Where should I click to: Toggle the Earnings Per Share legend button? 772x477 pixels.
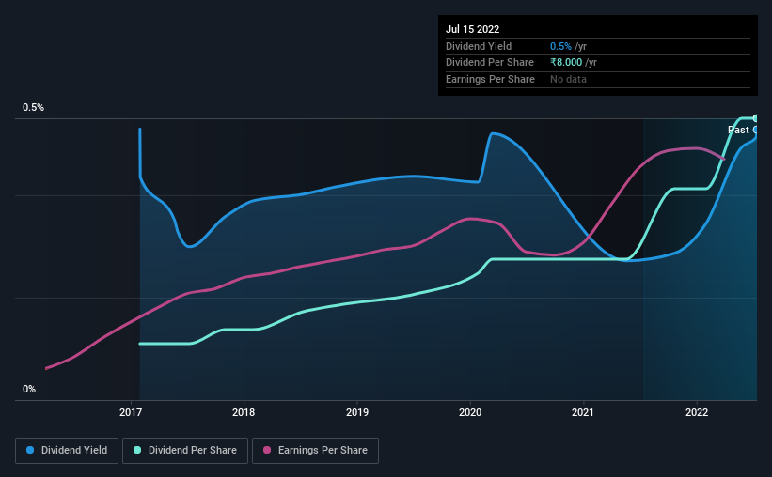315,451
